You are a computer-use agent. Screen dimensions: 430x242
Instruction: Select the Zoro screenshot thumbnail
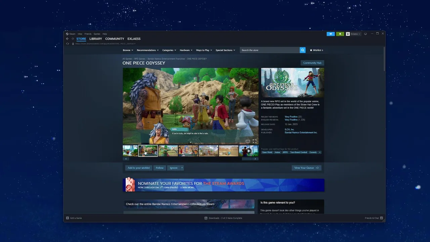(x=168, y=151)
